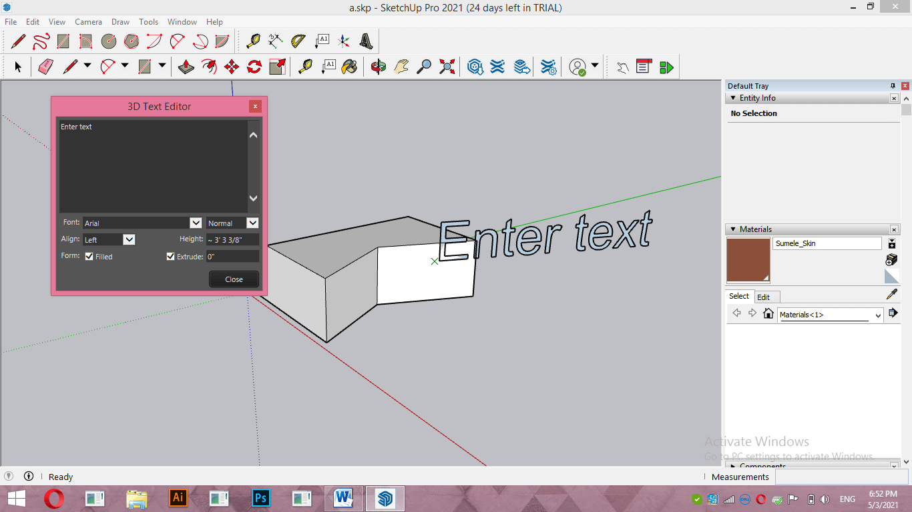The height and width of the screenshot is (512, 912).
Task: Open Illustrator from the taskbar
Action: click(x=178, y=498)
